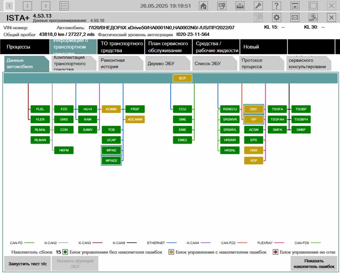Select the ADCAMM control unit
This screenshot has width=340, height=273.
point(135,119)
